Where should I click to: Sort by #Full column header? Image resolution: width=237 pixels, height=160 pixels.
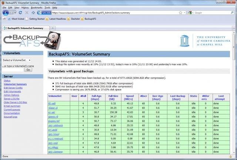[83, 96]
